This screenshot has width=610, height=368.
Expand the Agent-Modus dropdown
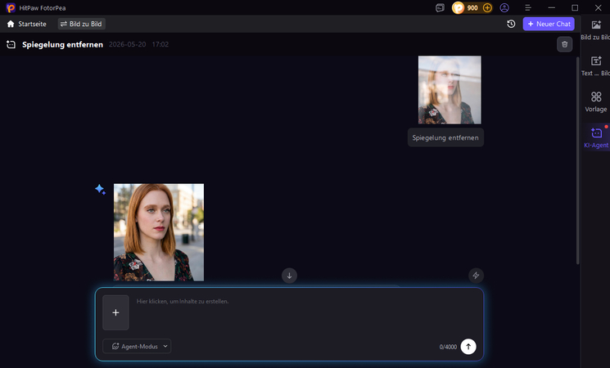click(x=137, y=346)
